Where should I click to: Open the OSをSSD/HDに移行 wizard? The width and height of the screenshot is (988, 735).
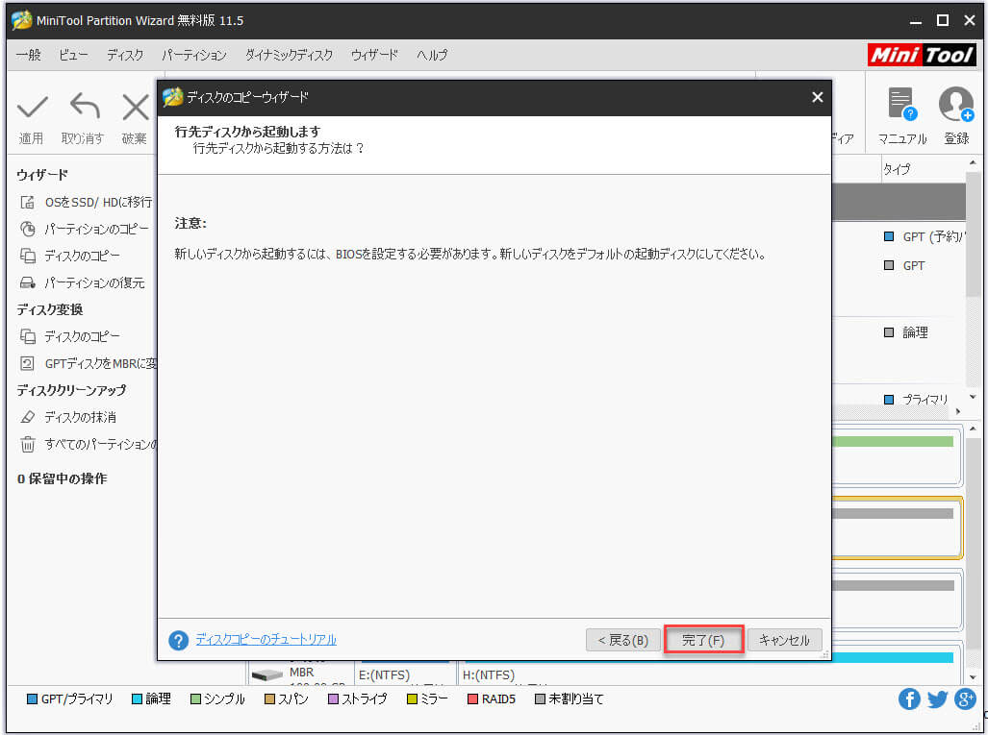85,202
